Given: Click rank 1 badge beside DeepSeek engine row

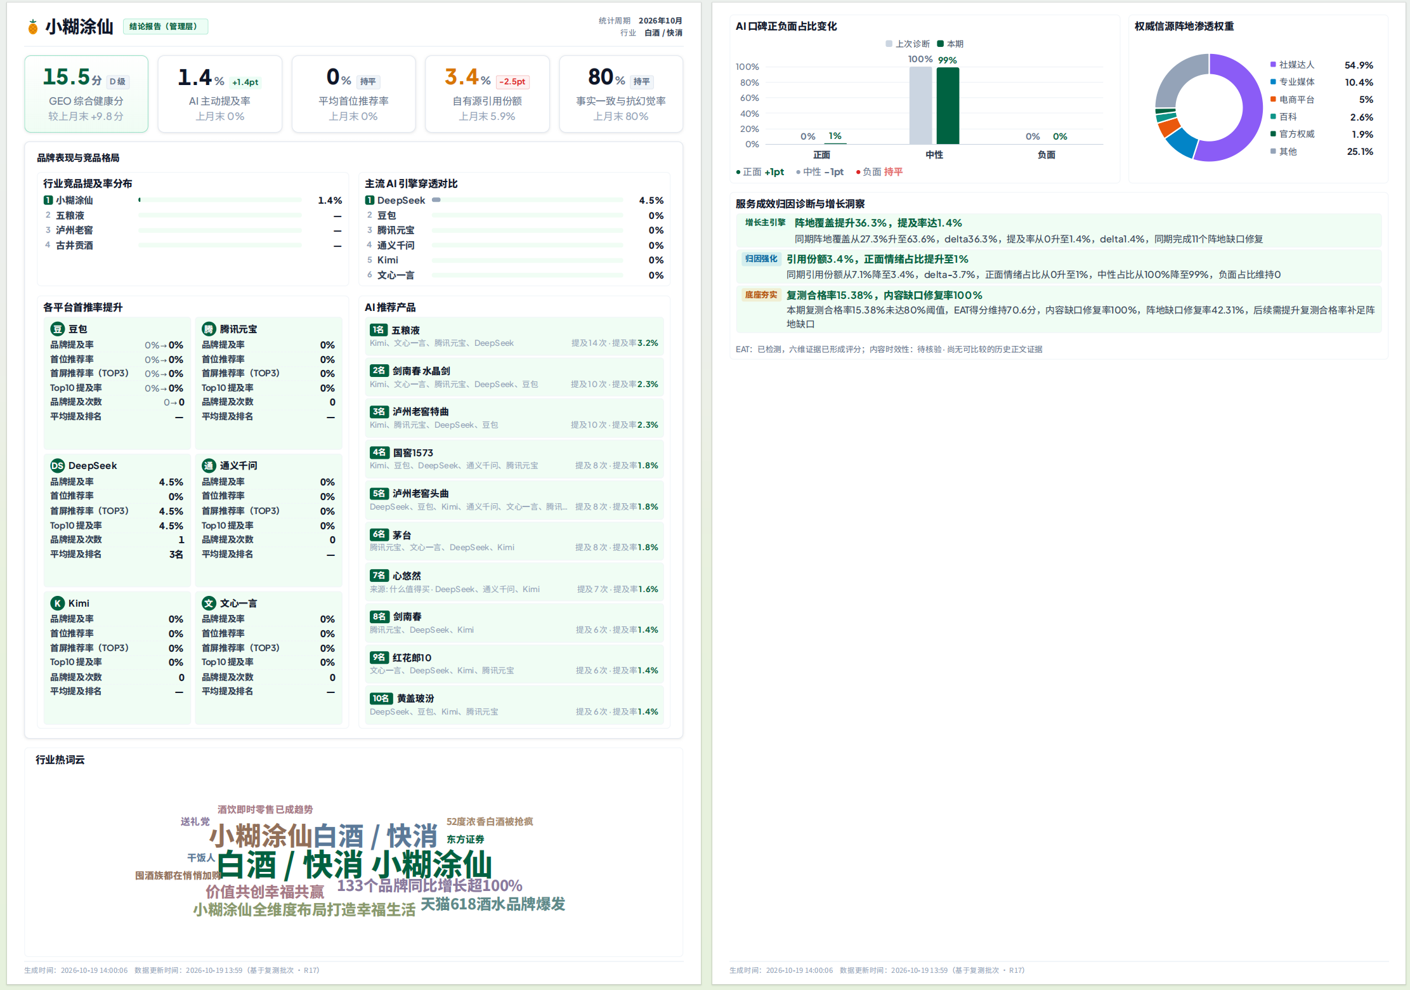Looking at the screenshot, I should coord(370,200).
